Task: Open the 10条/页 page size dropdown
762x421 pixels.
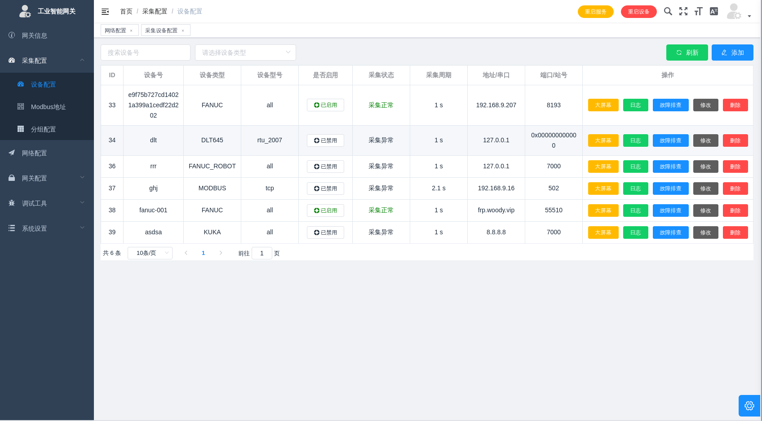Action: coord(150,253)
